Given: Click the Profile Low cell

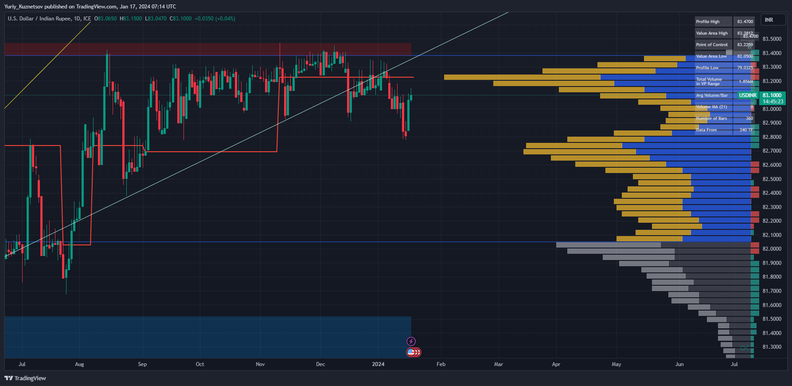Looking at the screenshot, I should pos(714,67).
